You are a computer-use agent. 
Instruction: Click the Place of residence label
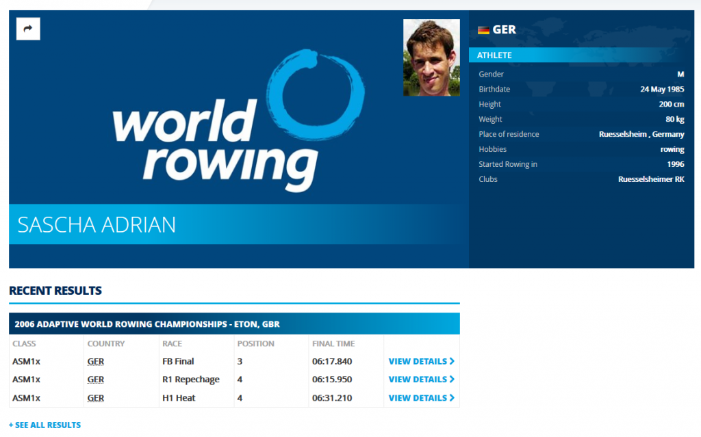(509, 134)
